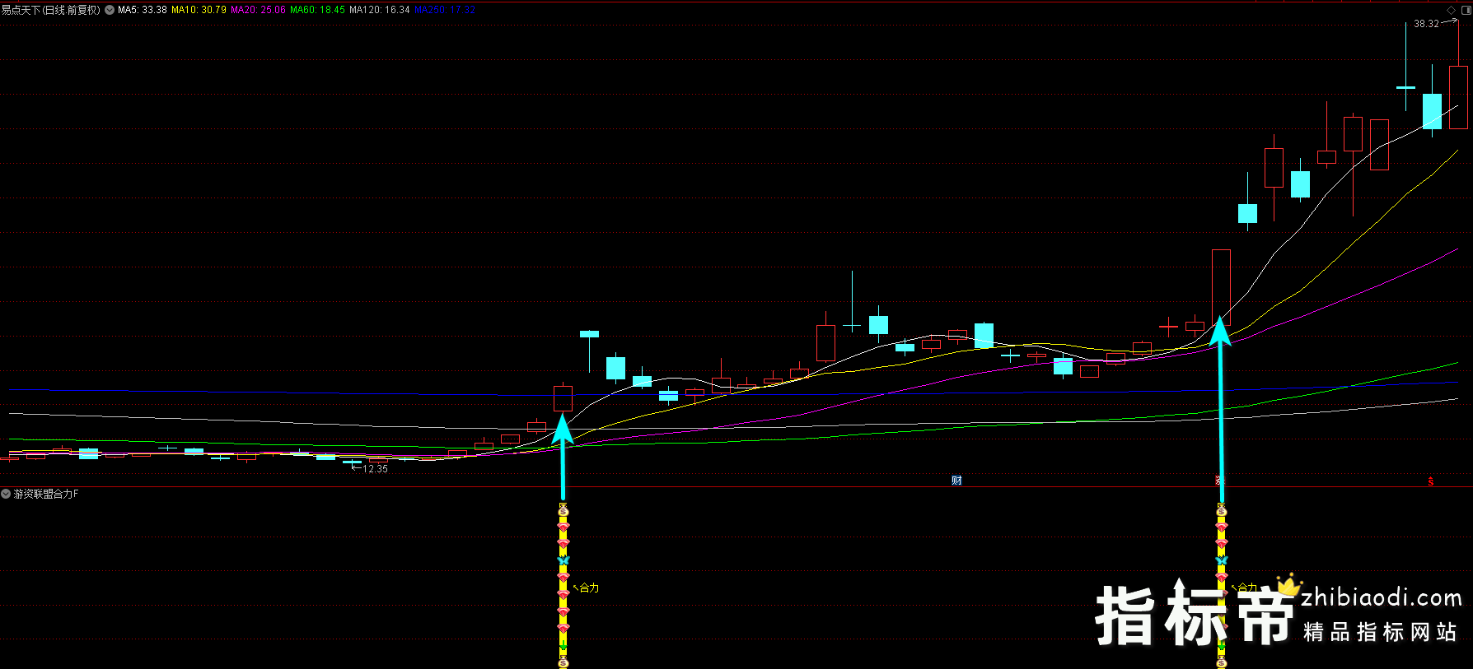1473x669 pixels.
Task: Open dropdown beside 易点天下 chart title
Action: pos(110,10)
